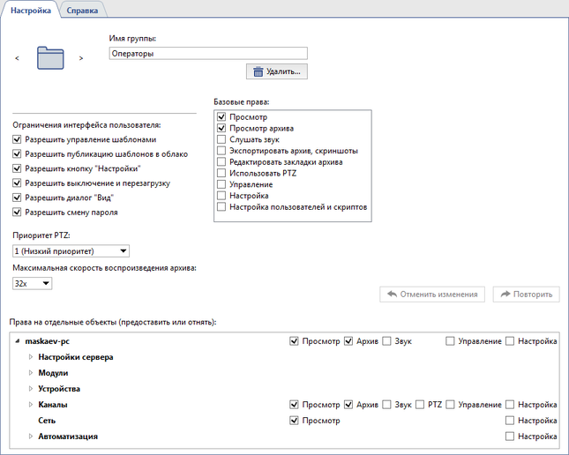The height and width of the screenshot is (455, 569).
Task: Enable Слушать звук in base rights
Action: (x=221, y=139)
